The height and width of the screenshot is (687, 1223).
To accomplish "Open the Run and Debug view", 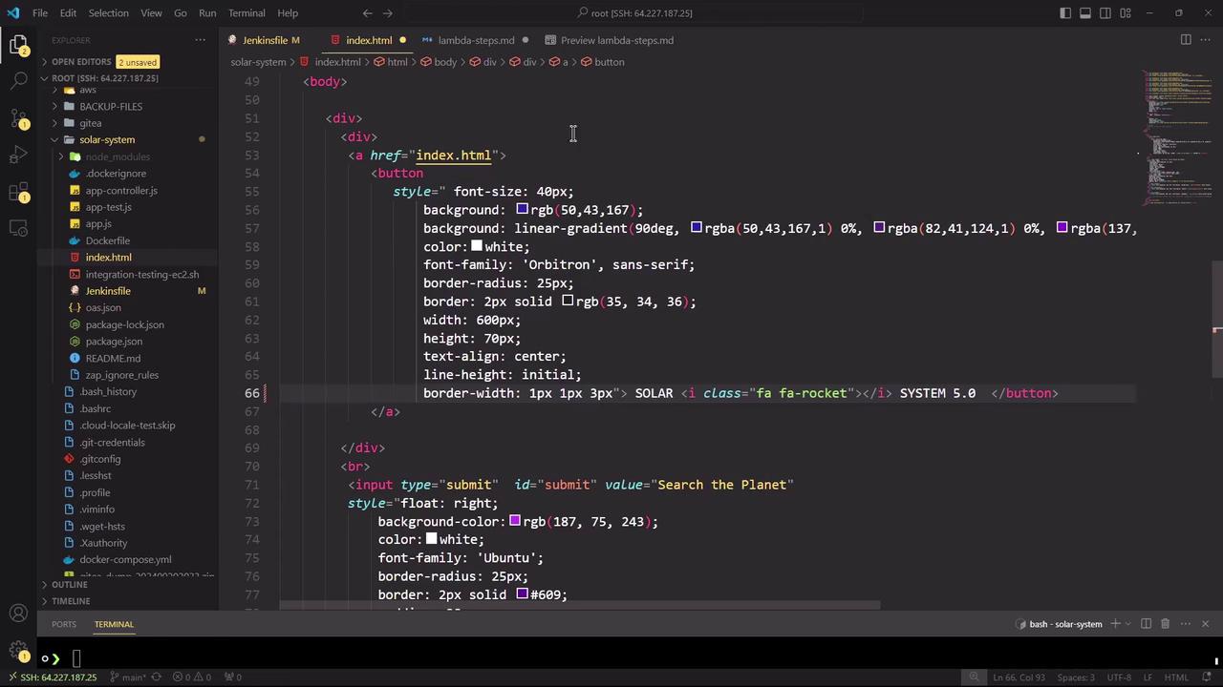I will 18,156.
